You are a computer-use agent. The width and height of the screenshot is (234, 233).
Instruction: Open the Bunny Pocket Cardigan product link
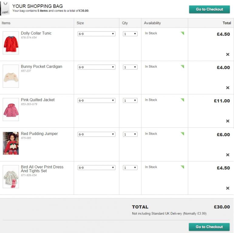(x=41, y=67)
